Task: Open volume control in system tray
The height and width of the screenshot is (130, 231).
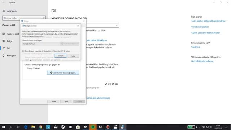Action: [x=211, y=127]
